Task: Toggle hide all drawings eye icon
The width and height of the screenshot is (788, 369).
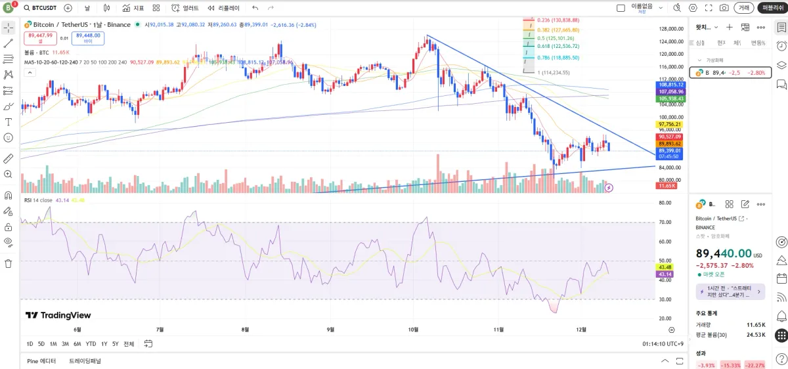Action: pyautogui.click(x=9, y=242)
